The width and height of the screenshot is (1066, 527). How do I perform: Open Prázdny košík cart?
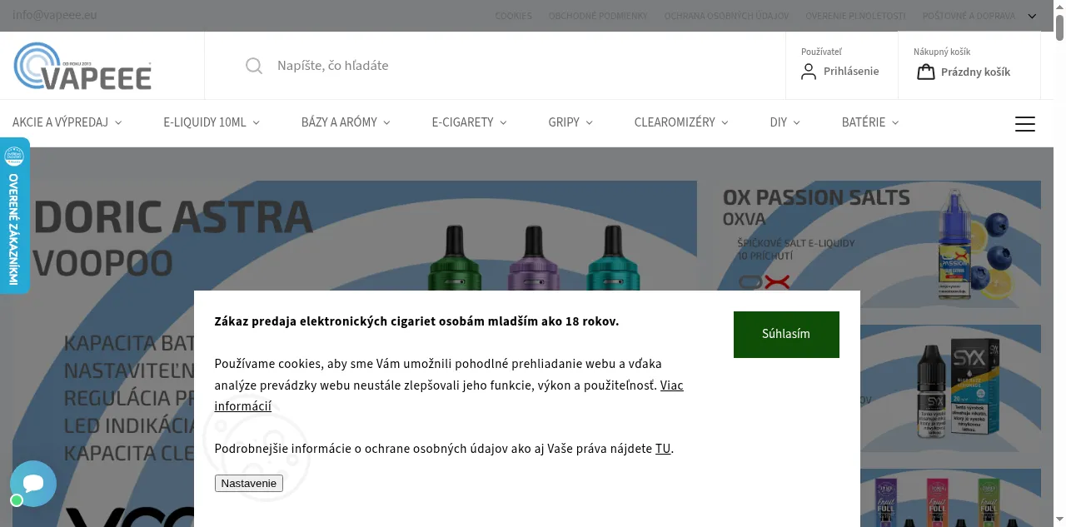tap(975, 72)
